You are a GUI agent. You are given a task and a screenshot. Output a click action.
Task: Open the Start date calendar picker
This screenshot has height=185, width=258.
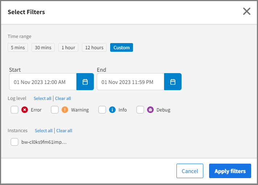pyautogui.click(x=85, y=82)
